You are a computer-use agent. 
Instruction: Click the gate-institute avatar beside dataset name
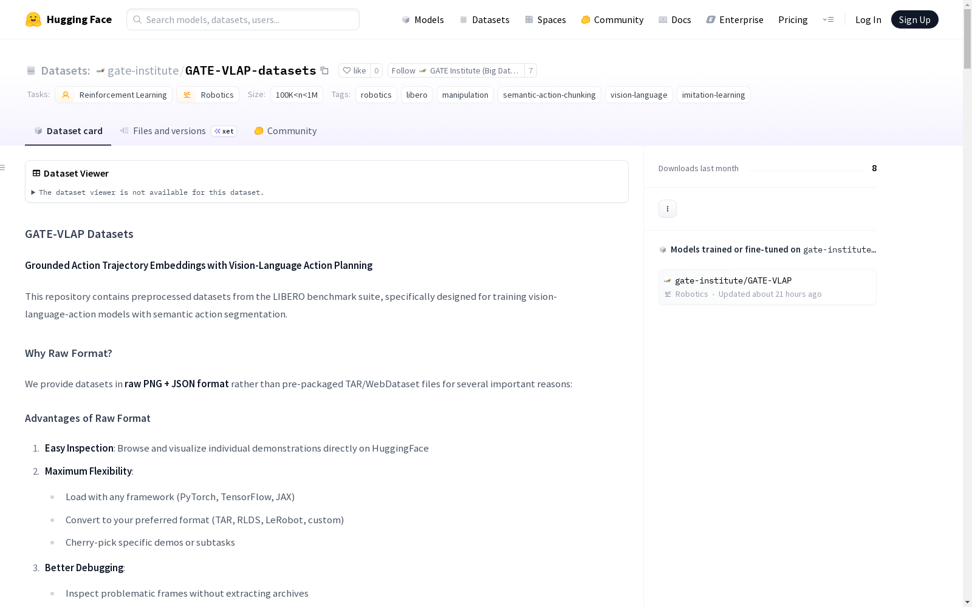pos(100,71)
